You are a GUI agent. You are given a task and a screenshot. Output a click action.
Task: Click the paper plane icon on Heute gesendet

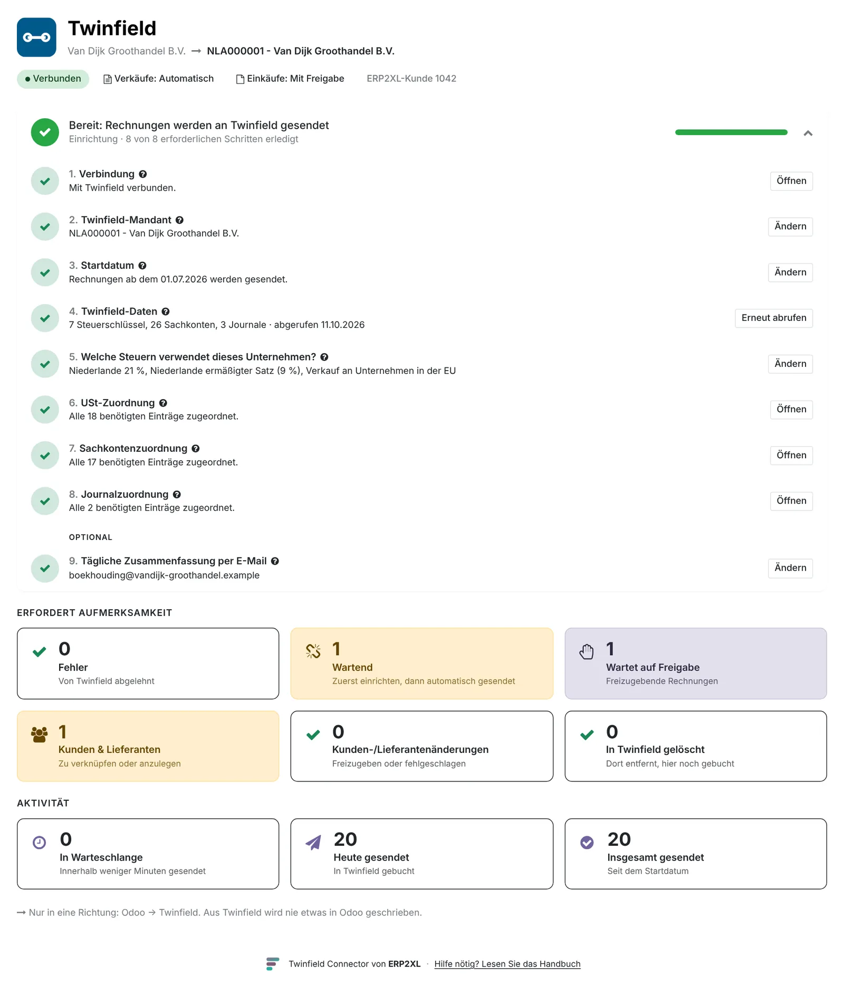point(313,843)
